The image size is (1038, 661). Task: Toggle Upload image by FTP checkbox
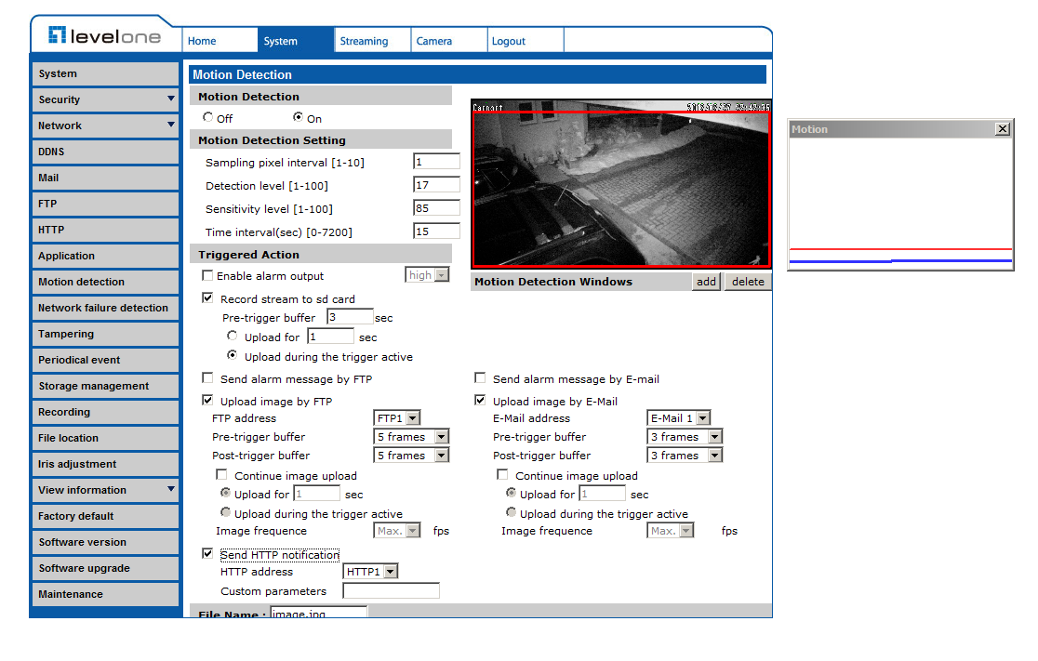coord(207,401)
